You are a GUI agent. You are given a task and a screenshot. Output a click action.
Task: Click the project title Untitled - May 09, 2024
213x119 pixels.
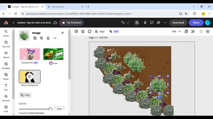tap(34, 23)
